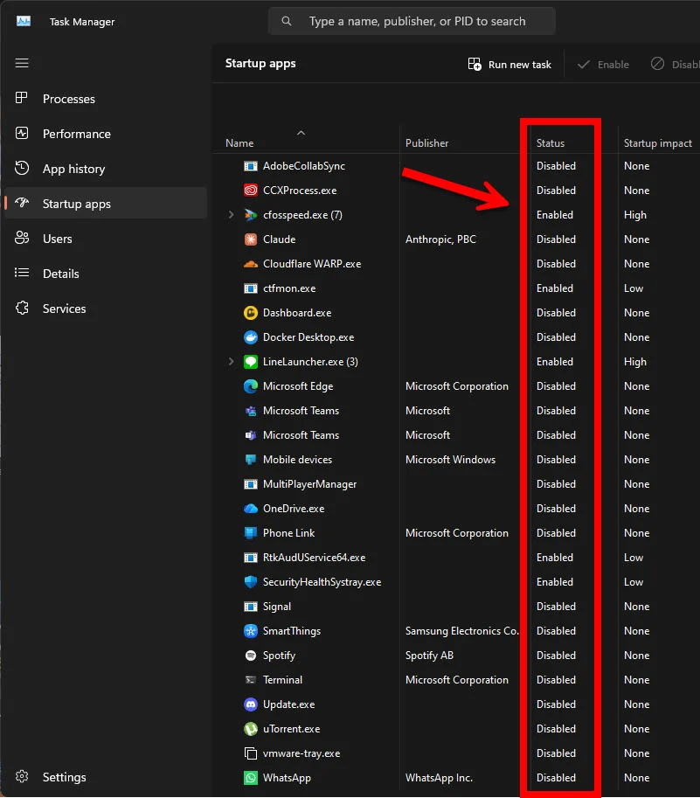The width and height of the screenshot is (700, 798).
Task: Click Samsung Electronics Co. publisher cell
Action: coord(462,631)
